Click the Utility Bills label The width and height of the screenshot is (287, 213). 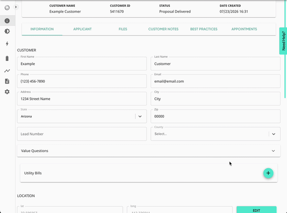pos(33,173)
